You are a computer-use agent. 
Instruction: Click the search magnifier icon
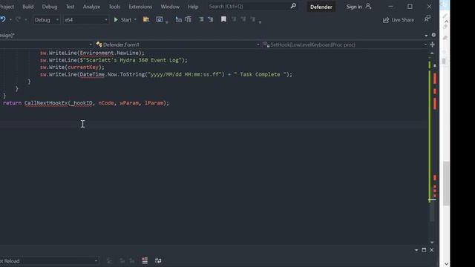click(293, 6)
